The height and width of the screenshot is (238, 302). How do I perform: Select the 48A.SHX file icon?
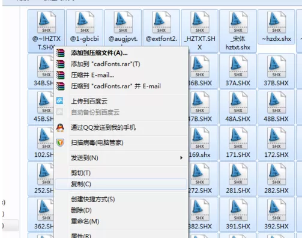point(238,103)
